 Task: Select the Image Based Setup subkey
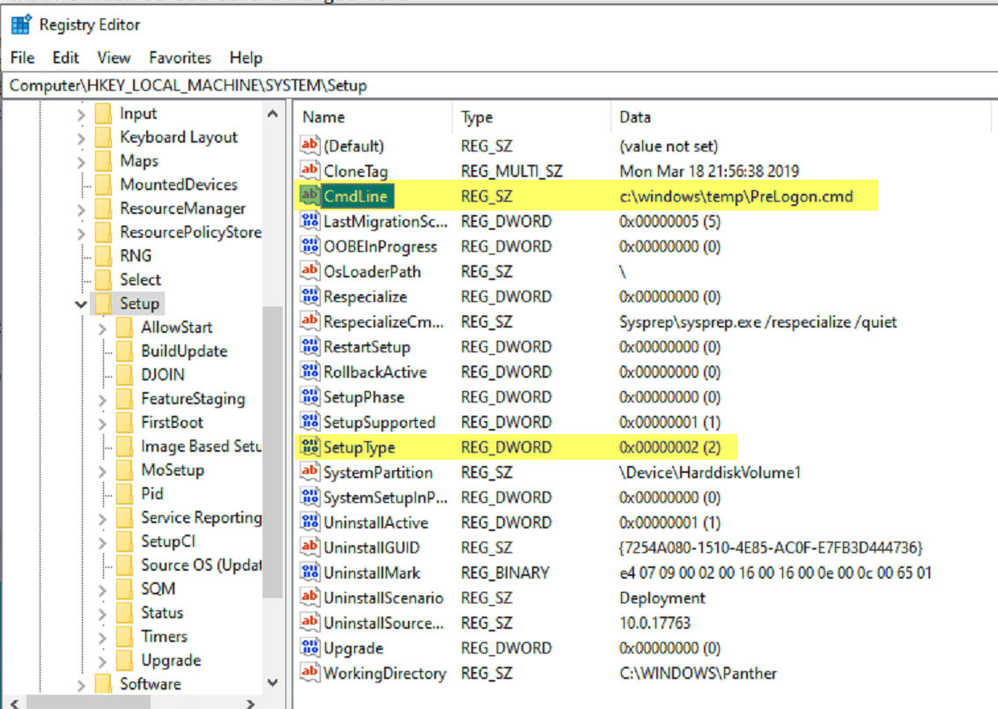tap(201, 447)
